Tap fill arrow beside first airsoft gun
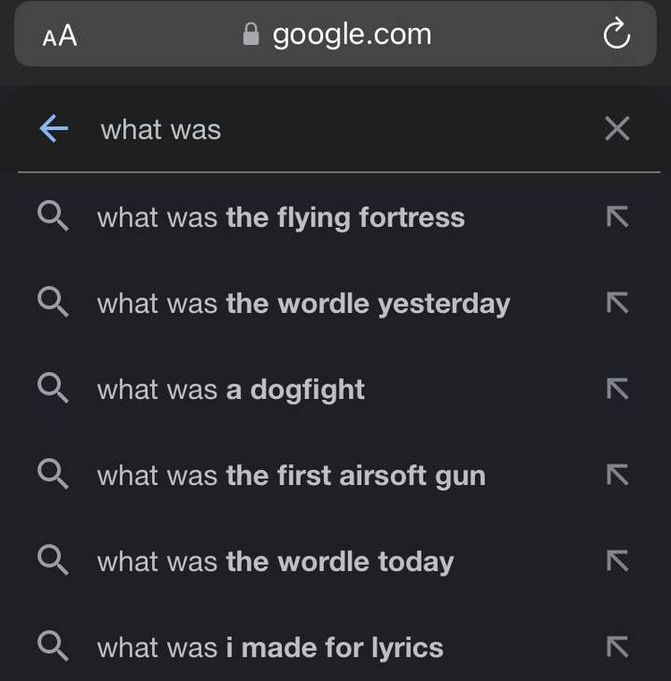 click(617, 475)
